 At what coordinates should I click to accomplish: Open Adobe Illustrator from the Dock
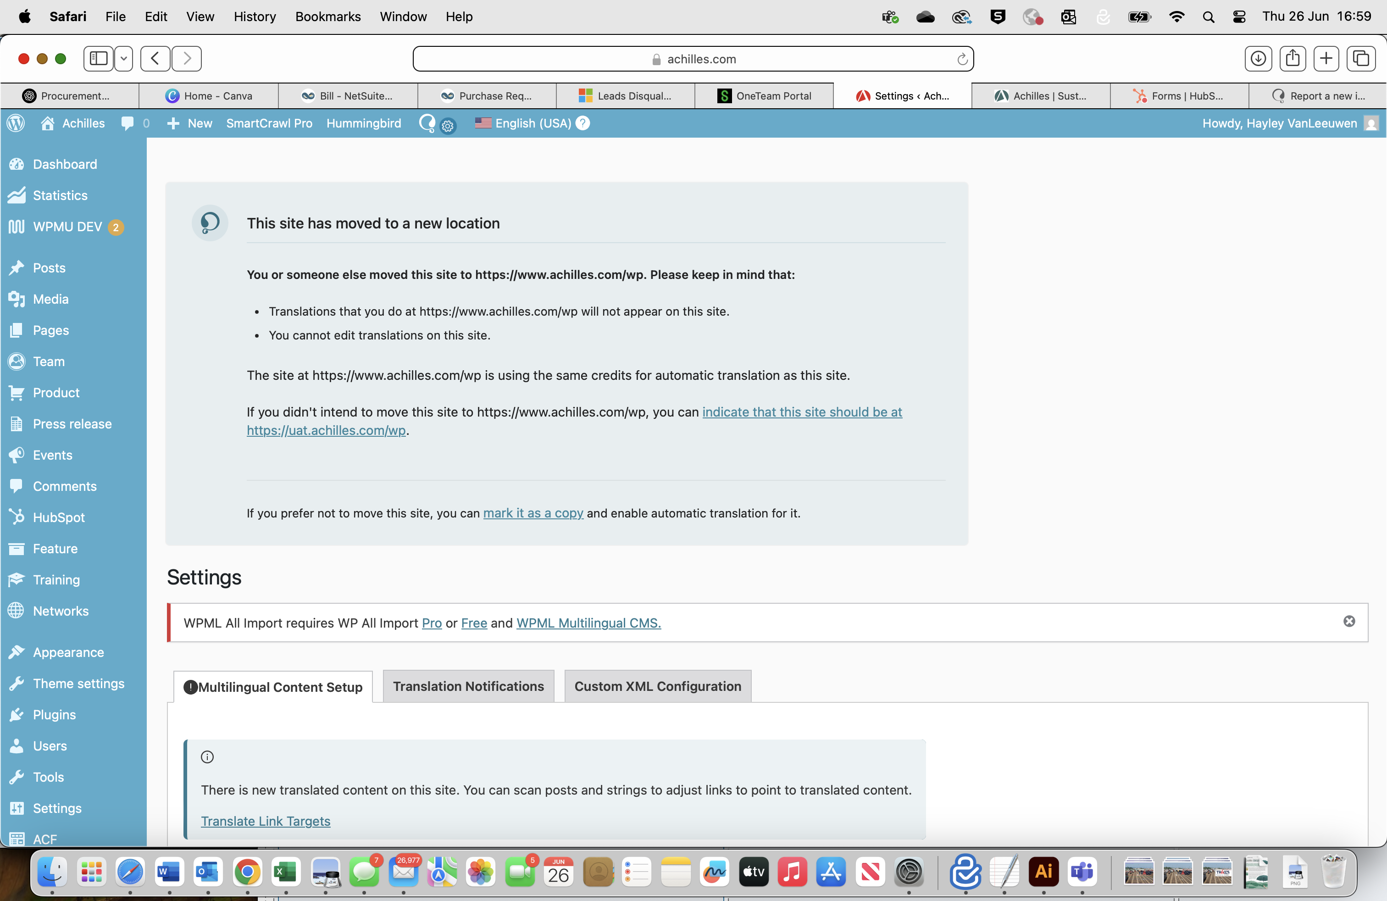pyautogui.click(x=1043, y=872)
